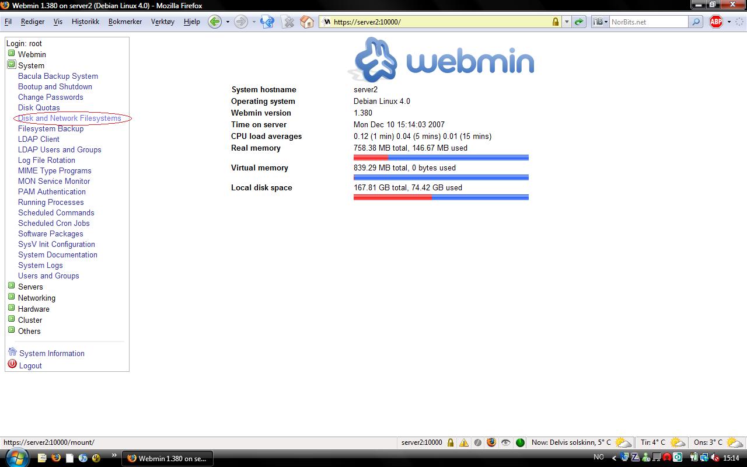The height and width of the screenshot is (467, 747).
Task: Click the green Go arrow beside address bar
Action: (x=579, y=22)
